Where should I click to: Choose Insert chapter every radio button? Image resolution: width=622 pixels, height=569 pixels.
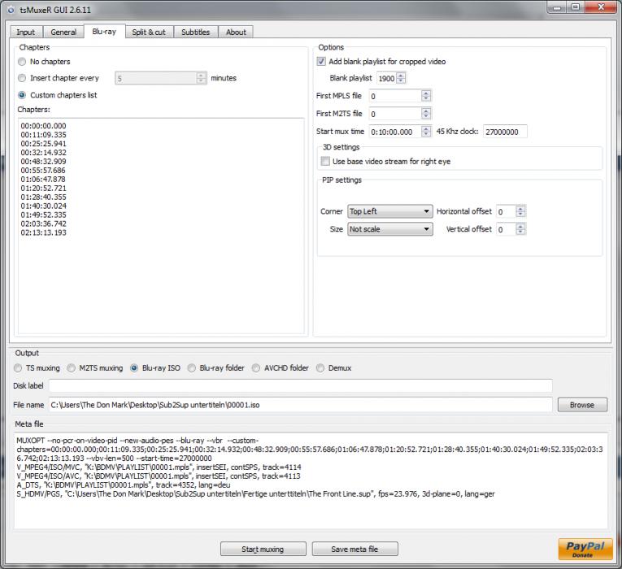click(22, 78)
